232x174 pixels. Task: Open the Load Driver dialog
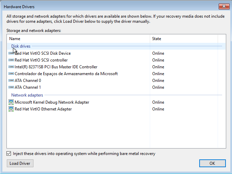click(x=20, y=163)
